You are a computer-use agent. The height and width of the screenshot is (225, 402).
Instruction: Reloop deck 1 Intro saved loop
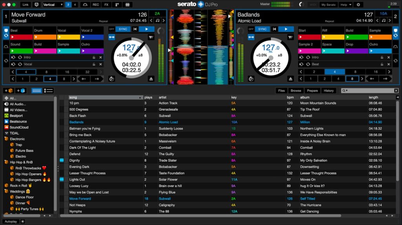[20, 58]
